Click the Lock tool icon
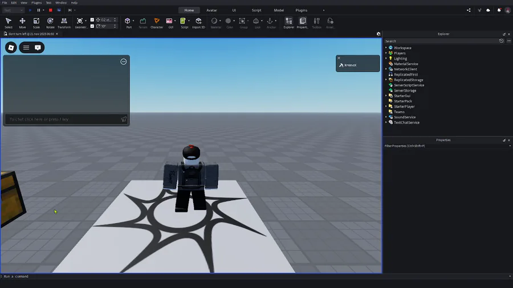Image resolution: width=513 pixels, height=288 pixels. click(256, 21)
